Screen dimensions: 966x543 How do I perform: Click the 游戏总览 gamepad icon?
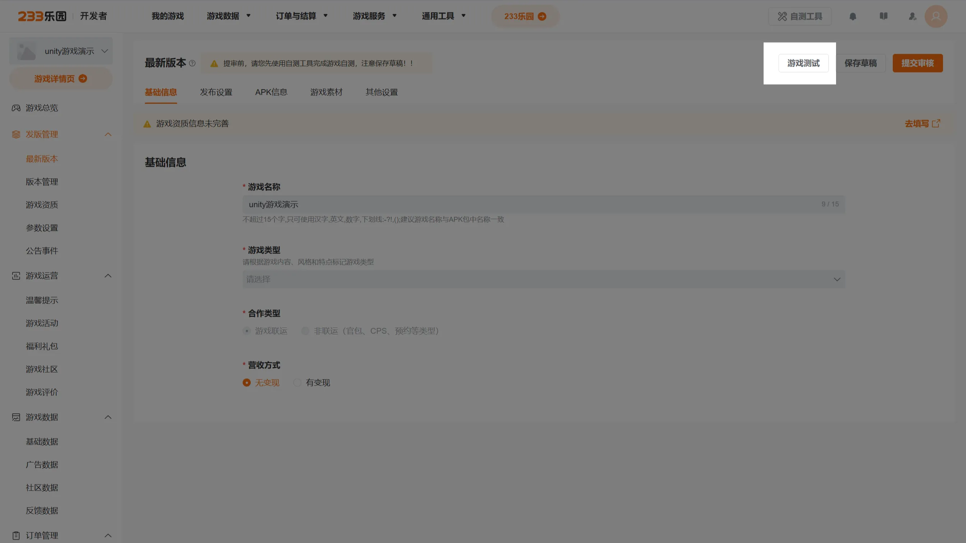16,108
